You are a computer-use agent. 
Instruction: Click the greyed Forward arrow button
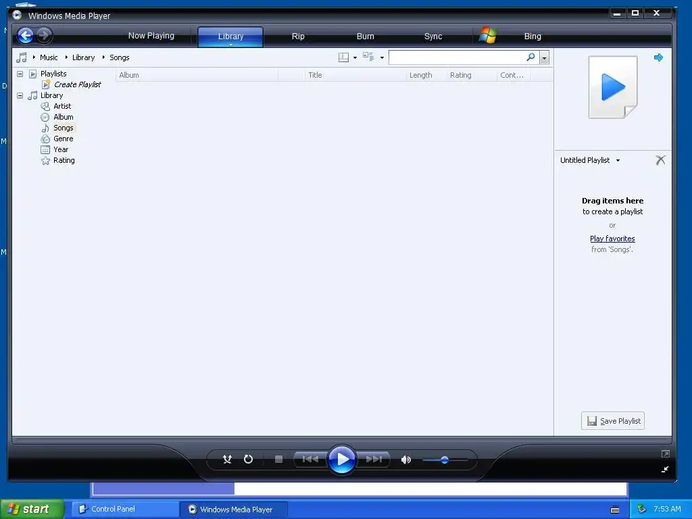pyautogui.click(x=44, y=35)
